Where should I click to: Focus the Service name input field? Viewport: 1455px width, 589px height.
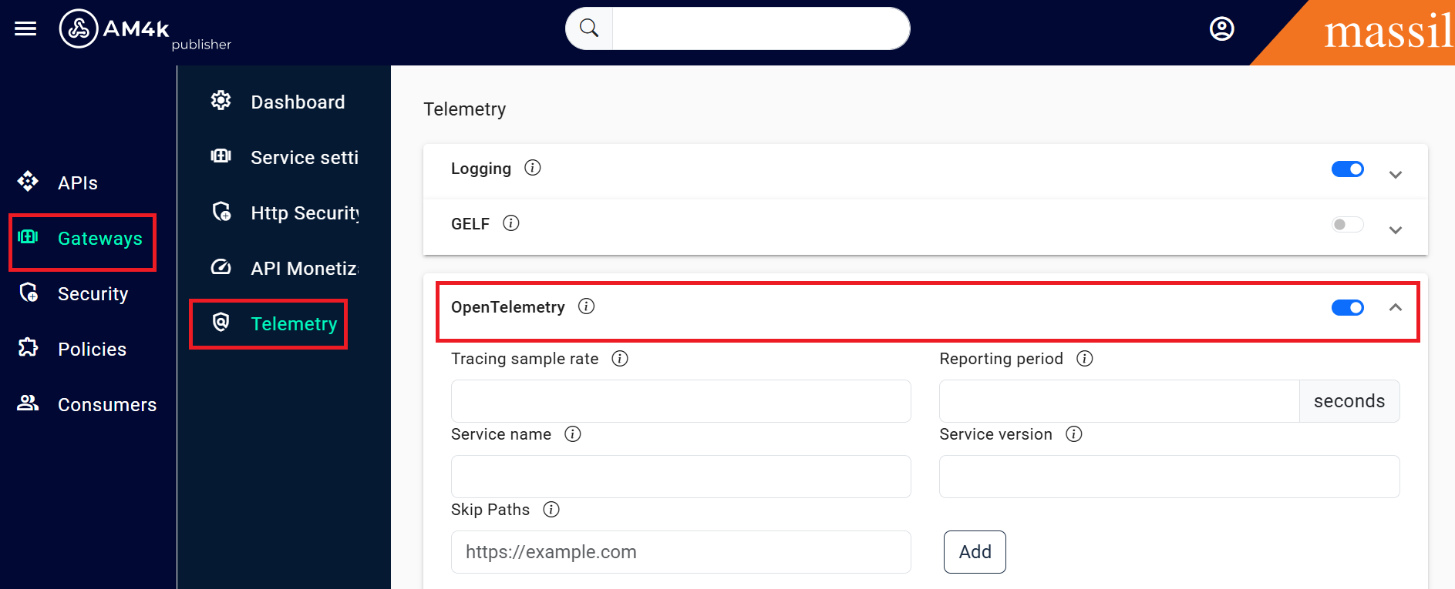[x=680, y=477]
